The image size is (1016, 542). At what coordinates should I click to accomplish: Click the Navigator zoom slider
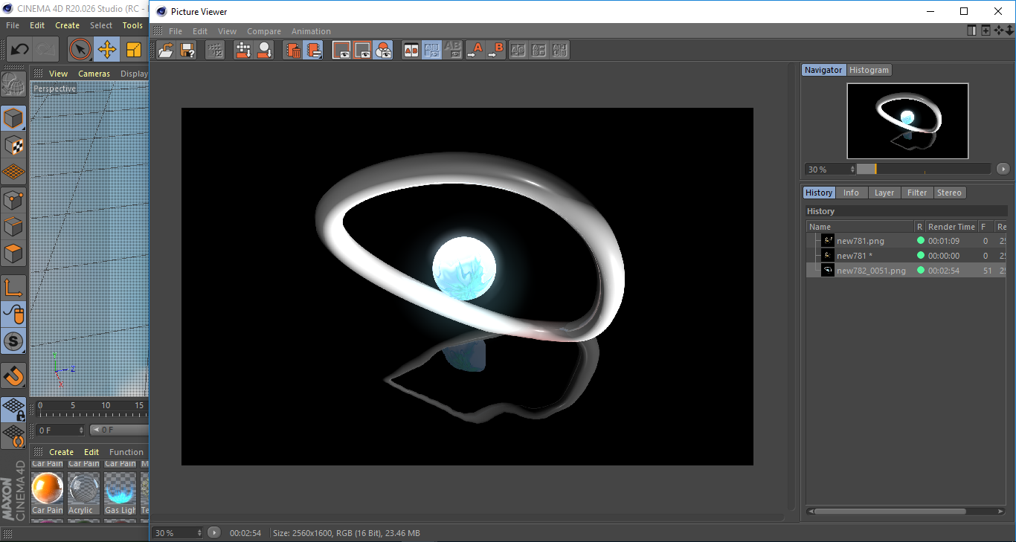click(924, 170)
